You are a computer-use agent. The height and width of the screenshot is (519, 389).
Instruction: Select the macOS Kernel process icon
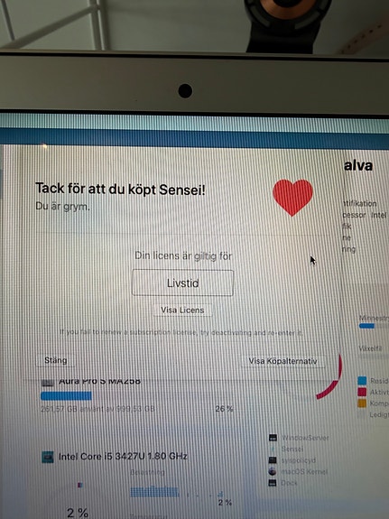click(x=273, y=471)
